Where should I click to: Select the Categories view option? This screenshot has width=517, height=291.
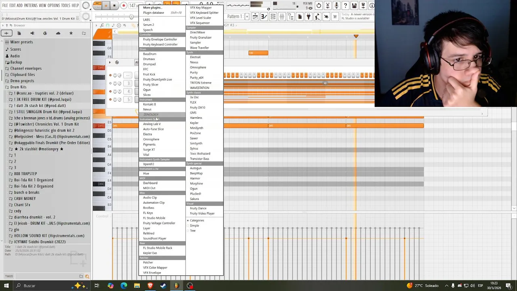(197, 220)
